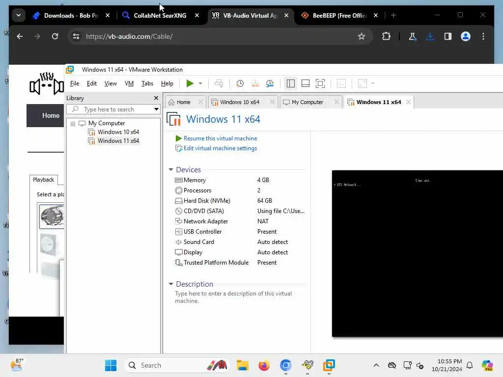Click the Enter Full Screen icon

[320, 83]
